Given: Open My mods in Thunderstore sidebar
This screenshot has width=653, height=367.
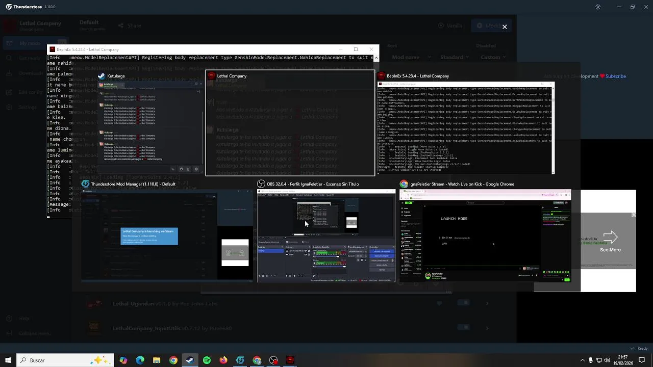Looking at the screenshot, I should coord(30,43).
